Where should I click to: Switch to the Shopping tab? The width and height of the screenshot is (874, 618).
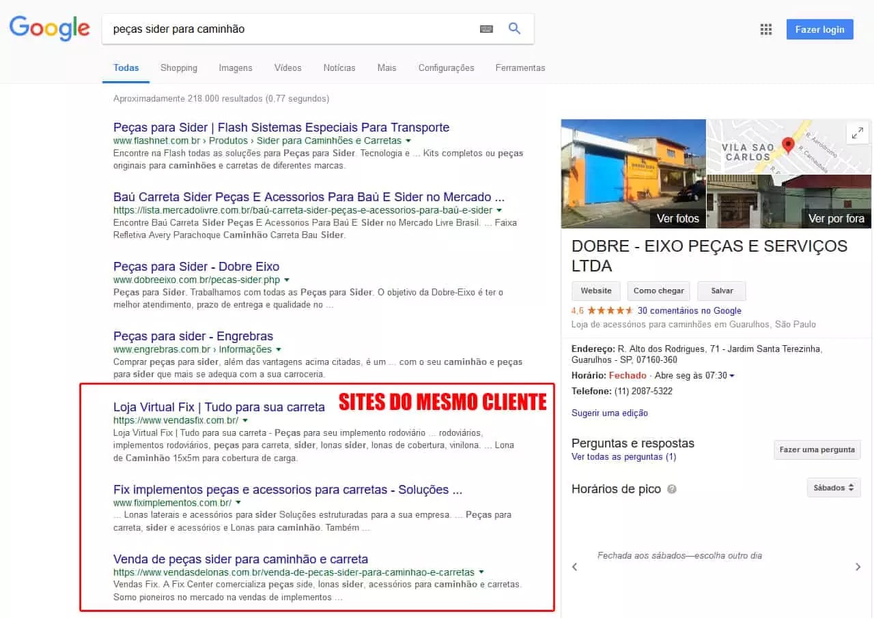click(x=179, y=68)
